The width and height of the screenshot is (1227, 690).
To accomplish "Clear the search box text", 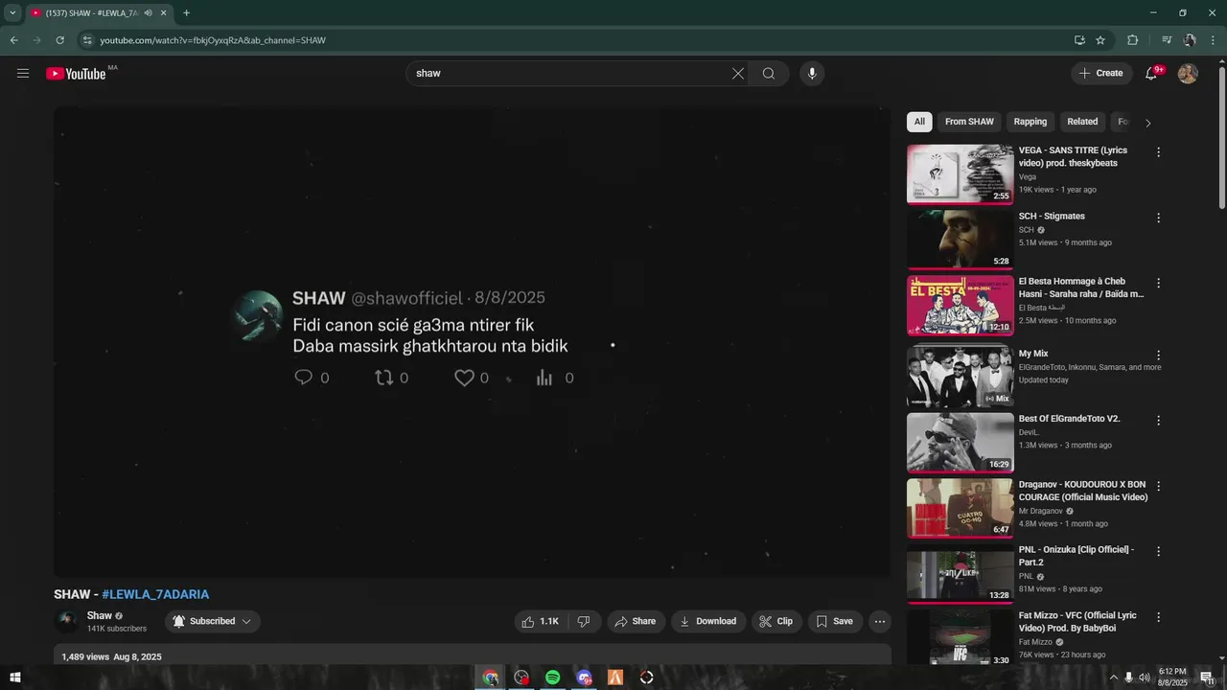I will [738, 74].
